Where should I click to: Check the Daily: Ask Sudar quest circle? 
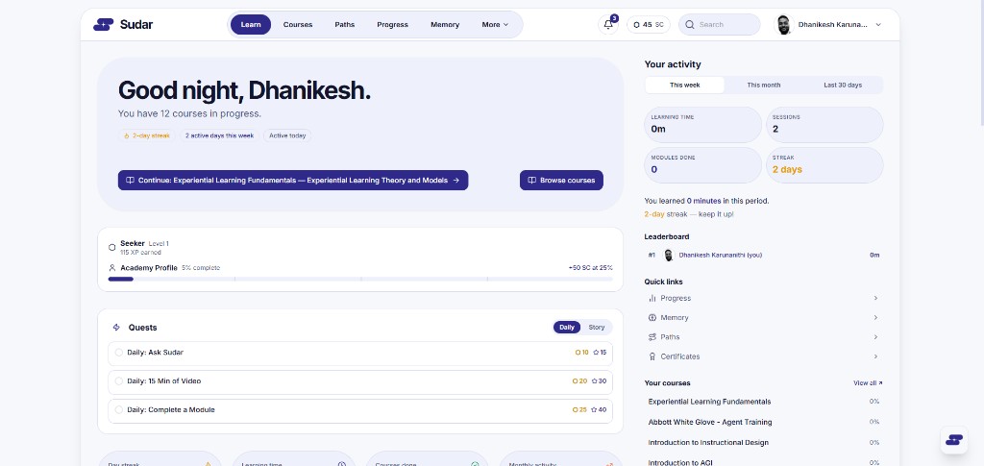118,353
